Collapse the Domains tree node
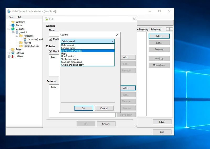Image resolution: width=210 pixels, height=149 pixels. click(x=9, y=29)
